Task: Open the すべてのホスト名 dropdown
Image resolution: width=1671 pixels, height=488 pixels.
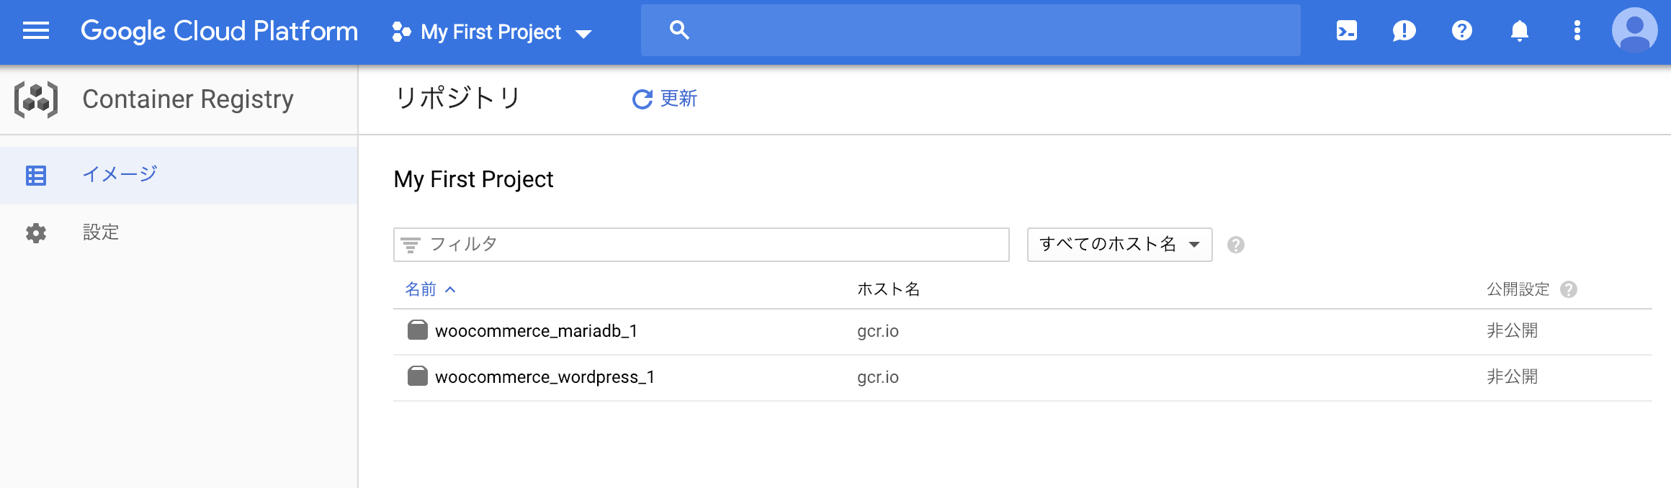Action: [x=1119, y=245]
